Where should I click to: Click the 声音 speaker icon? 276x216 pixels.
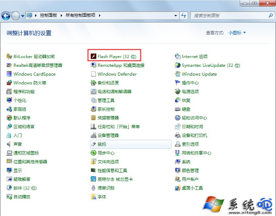pos(9,144)
